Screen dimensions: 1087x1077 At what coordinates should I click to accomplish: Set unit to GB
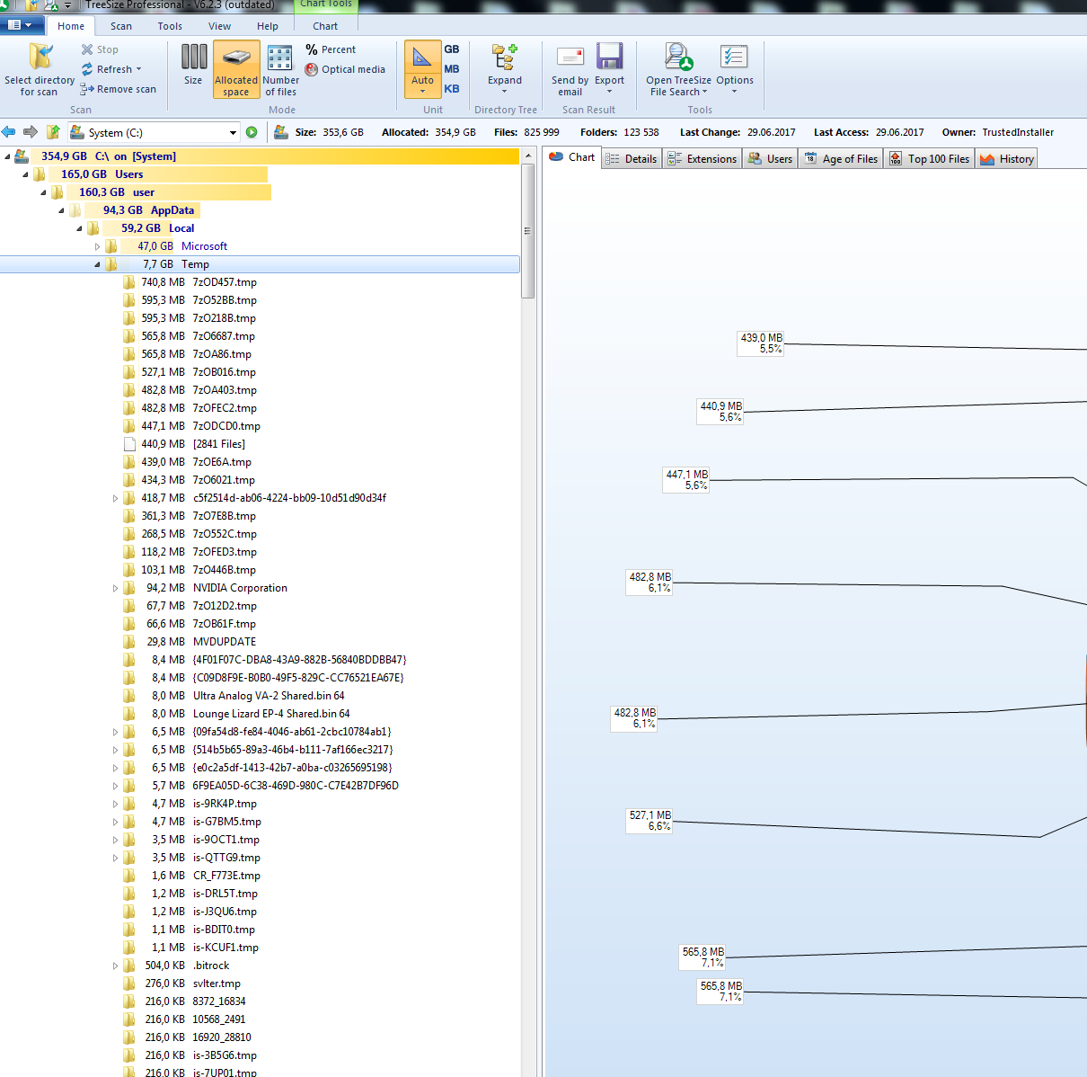(451, 49)
